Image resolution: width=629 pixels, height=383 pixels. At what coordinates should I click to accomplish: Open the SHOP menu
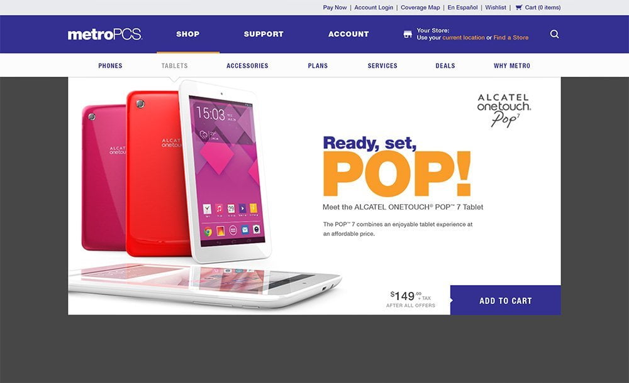click(x=187, y=34)
